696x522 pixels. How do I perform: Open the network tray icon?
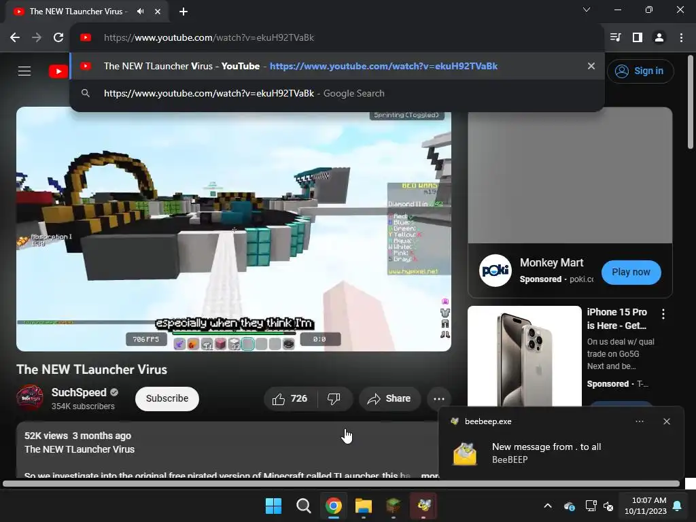(591, 506)
